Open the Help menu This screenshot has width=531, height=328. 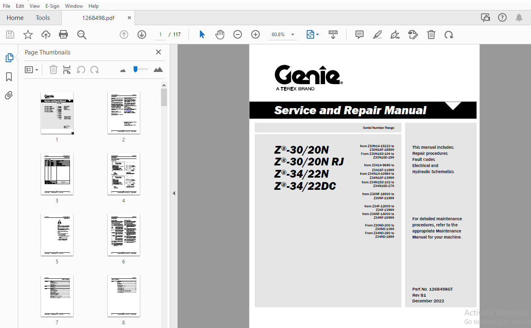click(93, 6)
